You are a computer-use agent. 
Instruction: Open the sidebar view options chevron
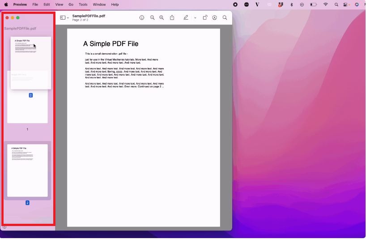click(x=68, y=18)
